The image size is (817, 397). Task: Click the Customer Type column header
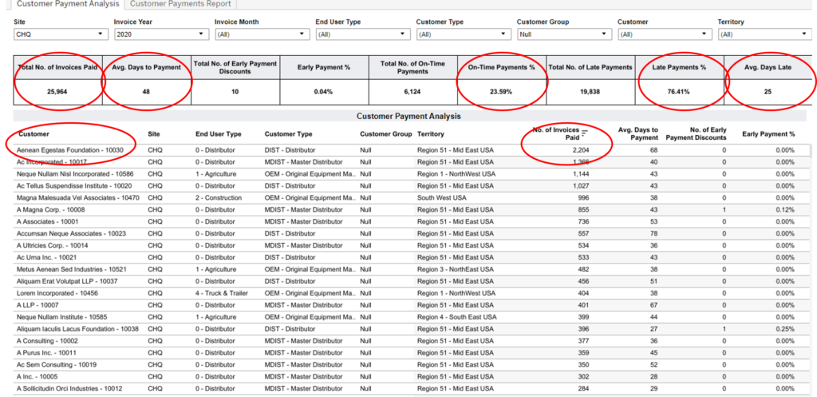pos(289,134)
